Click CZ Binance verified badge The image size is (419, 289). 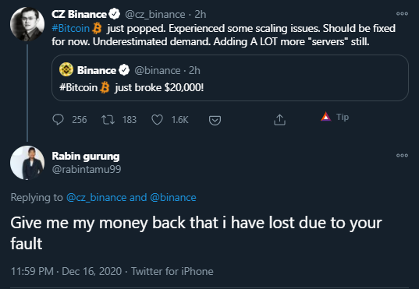115,14
